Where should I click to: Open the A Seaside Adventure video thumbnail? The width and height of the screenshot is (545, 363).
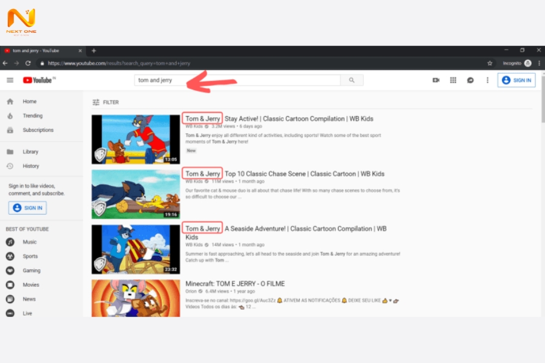click(x=136, y=249)
